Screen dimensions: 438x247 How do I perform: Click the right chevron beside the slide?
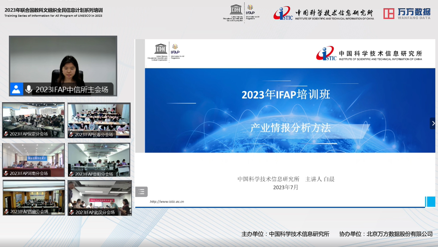(x=433, y=123)
